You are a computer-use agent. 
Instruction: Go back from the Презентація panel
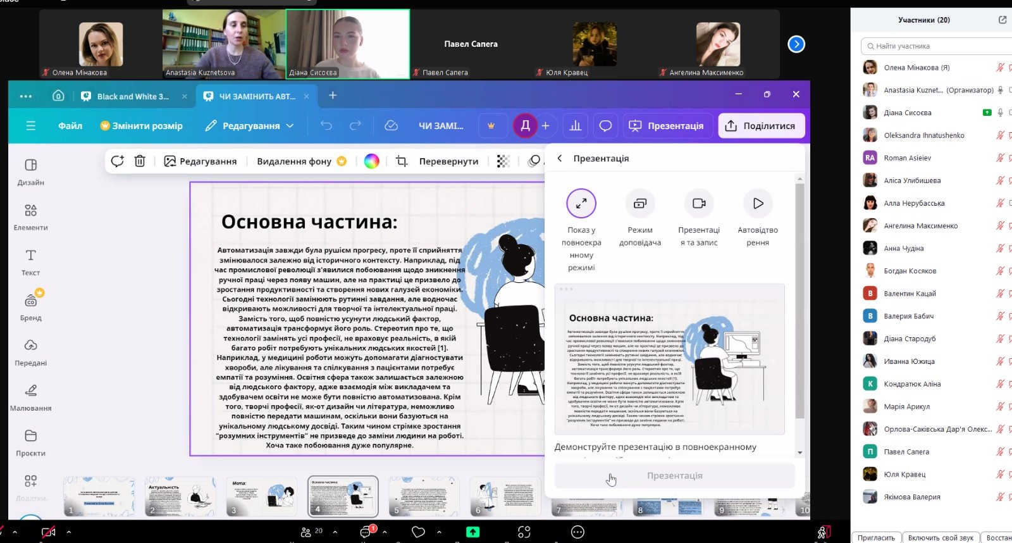pos(560,158)
